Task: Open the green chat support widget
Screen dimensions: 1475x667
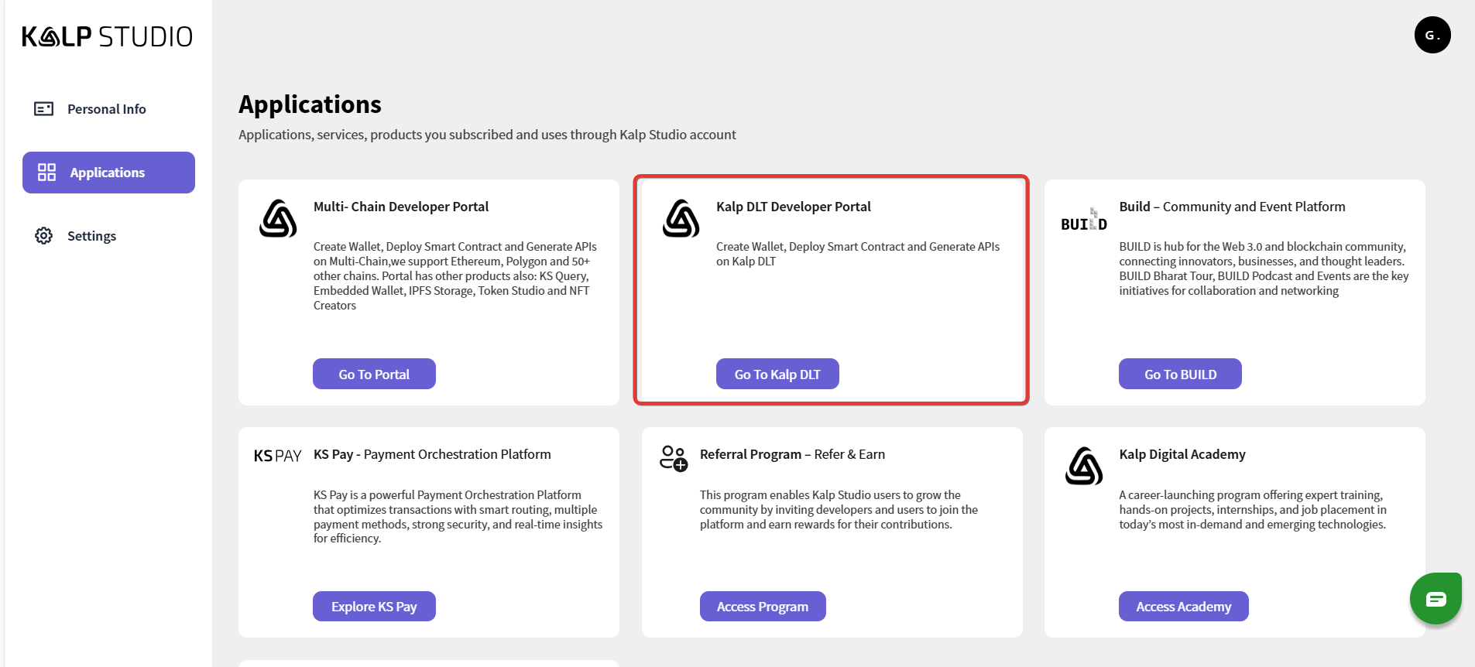Action: tap(1435, 598)
